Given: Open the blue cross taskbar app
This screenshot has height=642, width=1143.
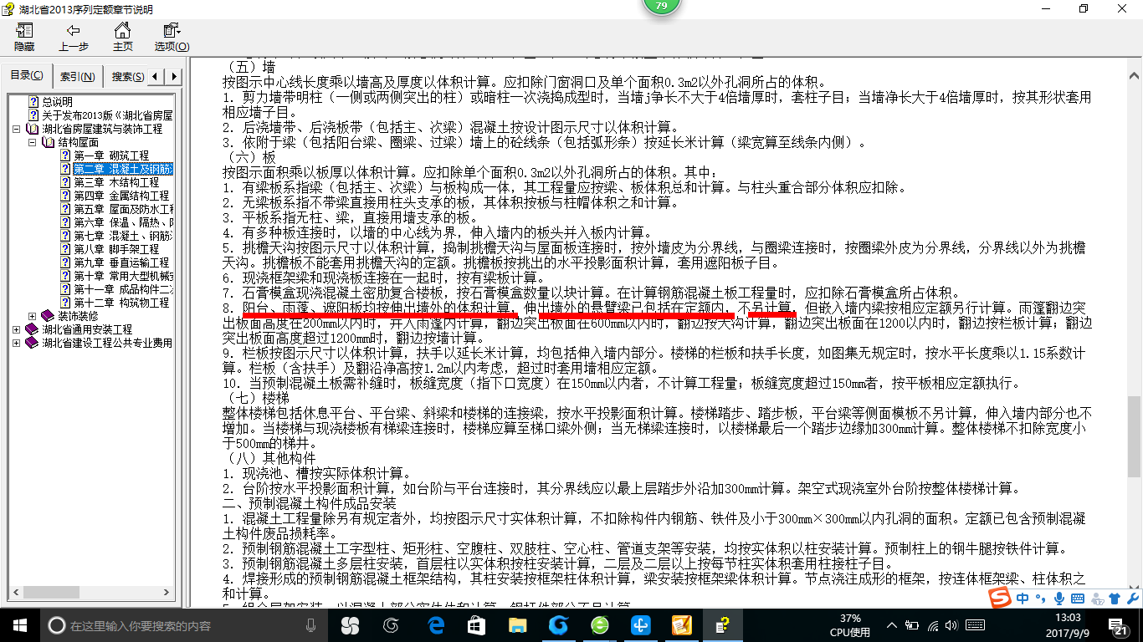Looking at the screenshot, I should [x=641, y=624].
